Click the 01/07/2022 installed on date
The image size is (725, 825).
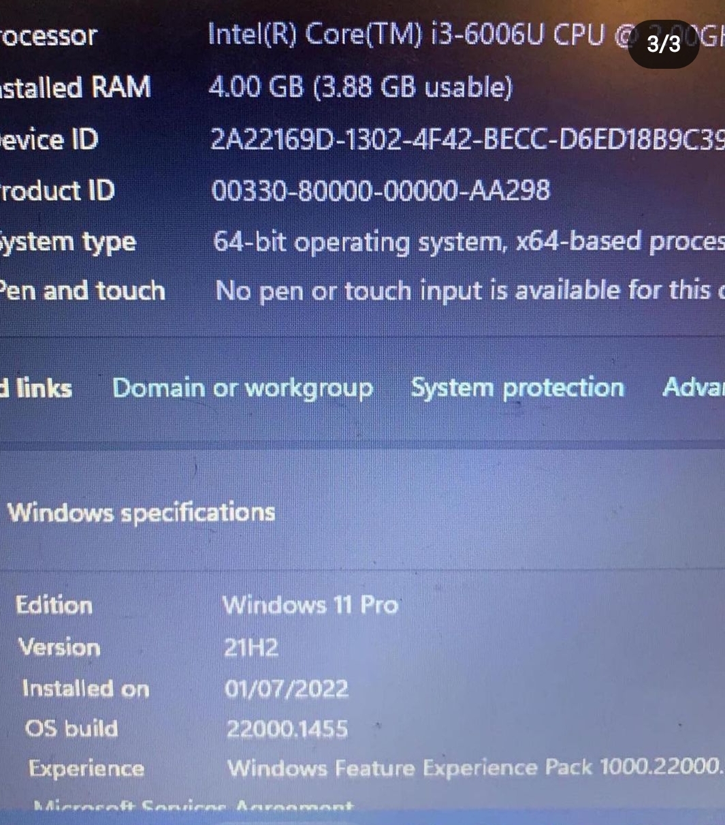point(287,689)
